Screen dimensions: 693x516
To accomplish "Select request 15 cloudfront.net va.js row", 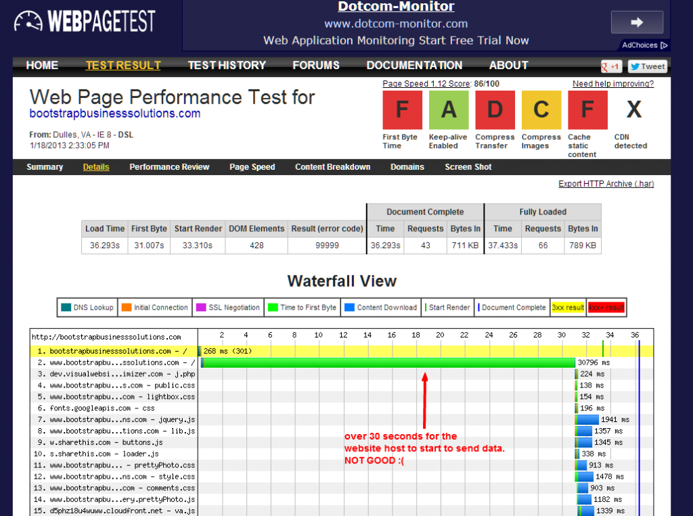I will (342, 511).
